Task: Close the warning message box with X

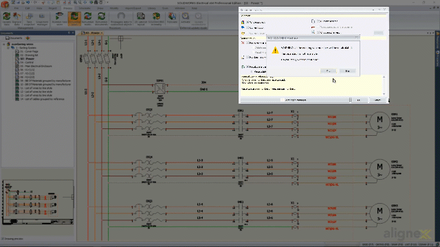Action: [x=357, y=38]
